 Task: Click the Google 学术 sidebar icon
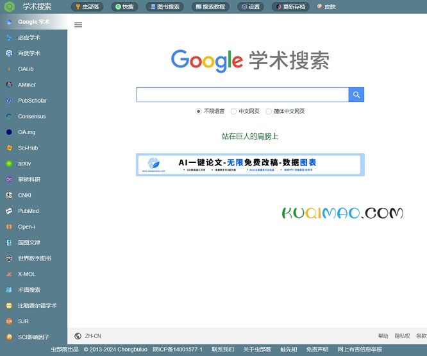(x=9, y=22)
